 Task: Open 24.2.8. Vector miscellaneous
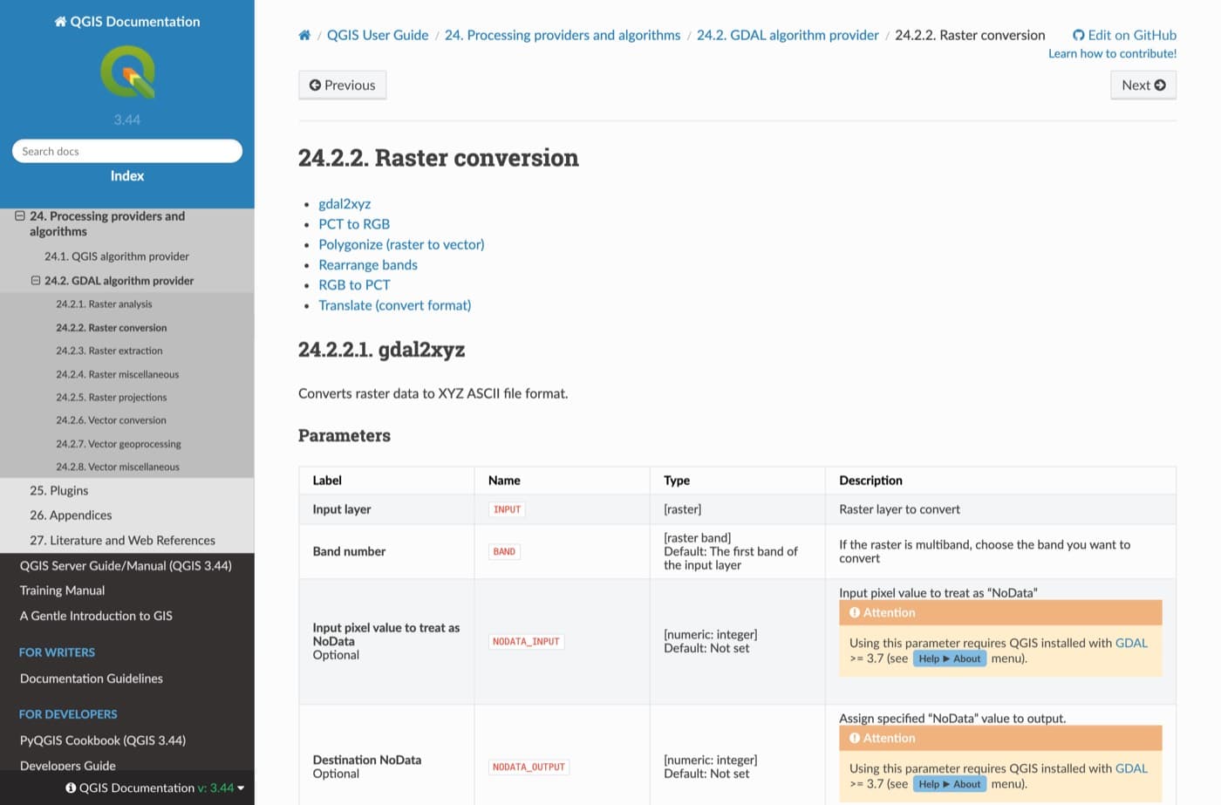point(118,467)
